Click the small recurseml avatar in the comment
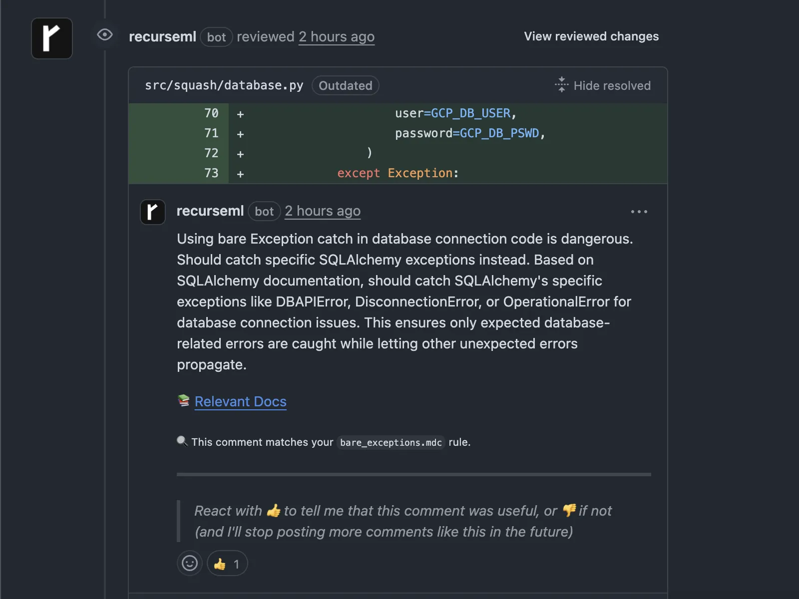 153,212
